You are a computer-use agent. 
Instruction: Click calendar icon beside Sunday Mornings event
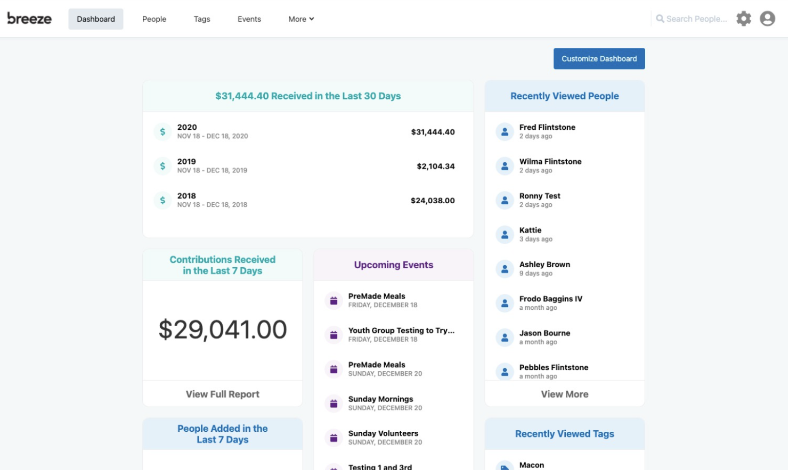[x=333, y=404]
